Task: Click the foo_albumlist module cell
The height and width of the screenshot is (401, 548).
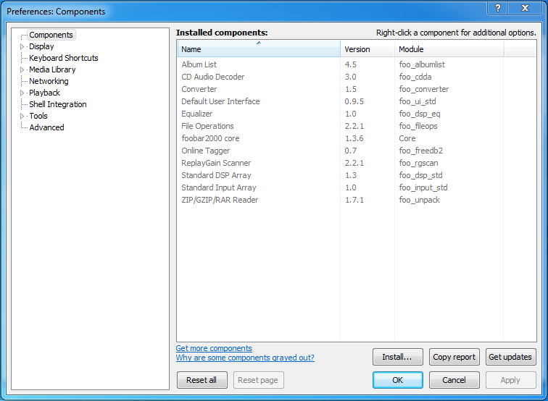Action: 422,64
